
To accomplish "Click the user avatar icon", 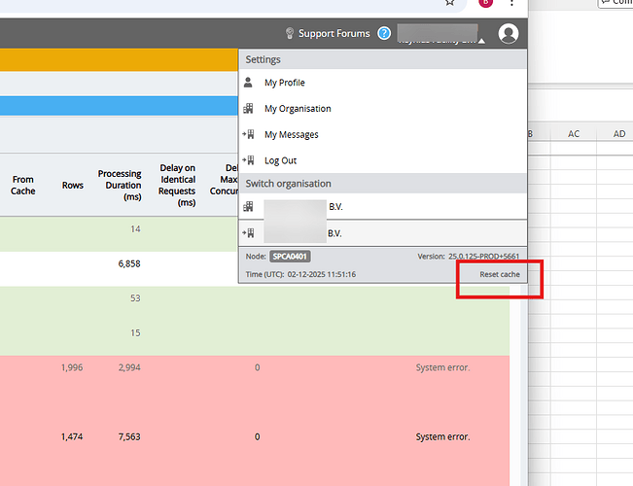I will [508, 34].
